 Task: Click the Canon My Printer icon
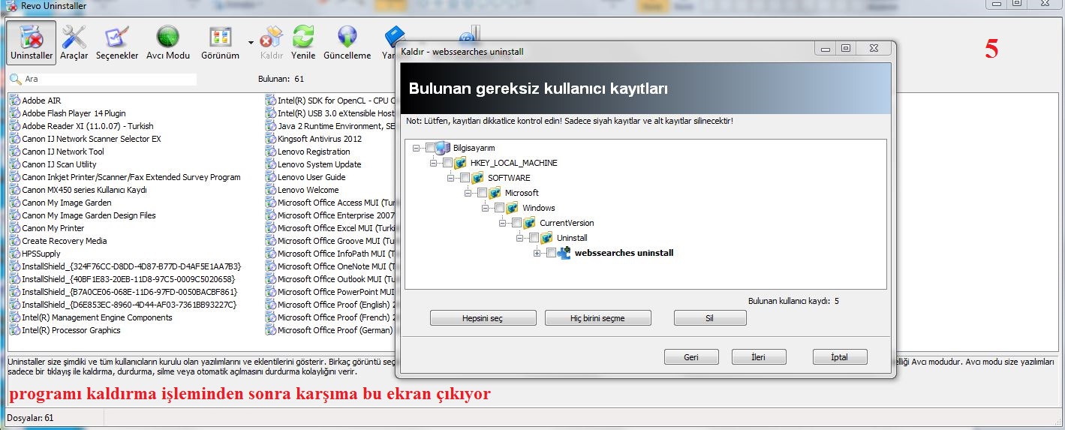pyautogui.click(x=14, y=228)
